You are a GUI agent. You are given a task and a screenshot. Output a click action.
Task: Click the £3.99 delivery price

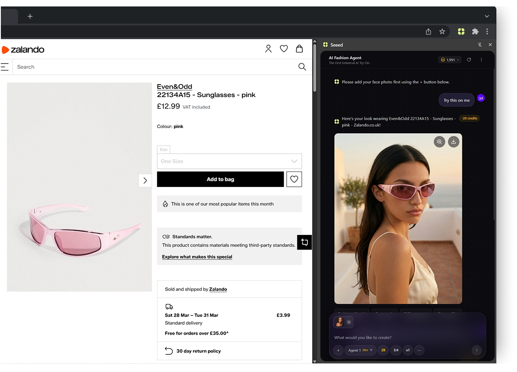pyautogui.click(x=283, y=315)
